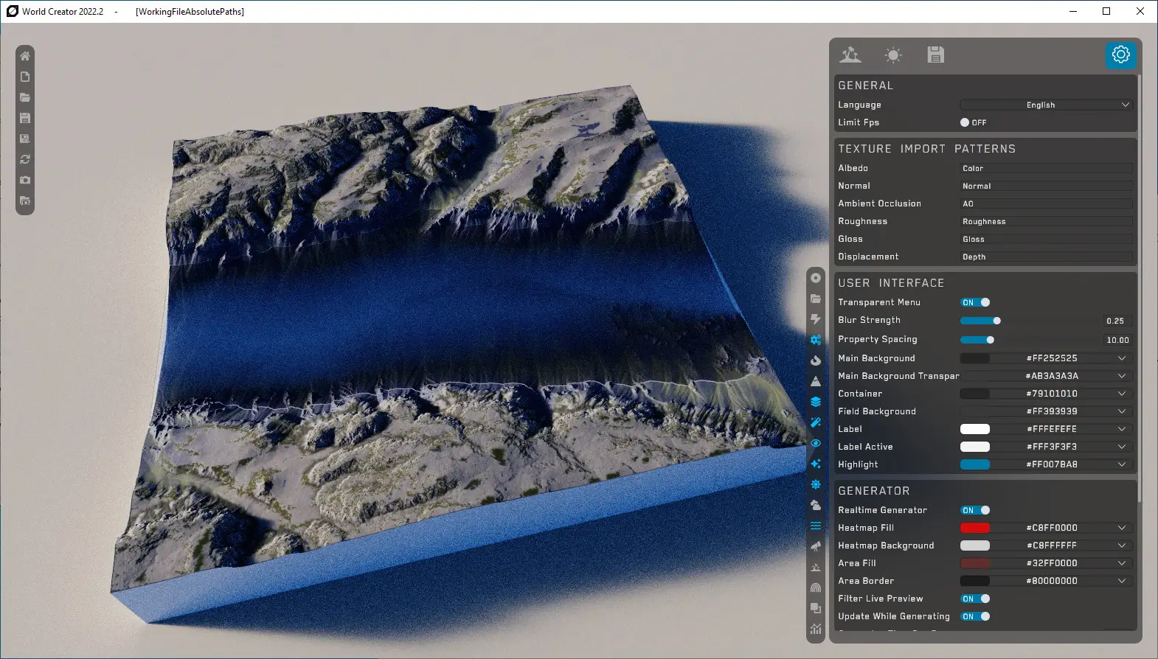Expand the Main Background color dropdown

pos(1121,358)
